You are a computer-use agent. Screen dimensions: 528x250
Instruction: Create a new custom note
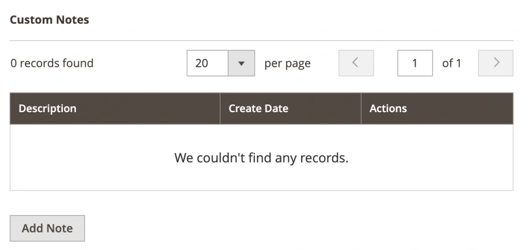47,228
